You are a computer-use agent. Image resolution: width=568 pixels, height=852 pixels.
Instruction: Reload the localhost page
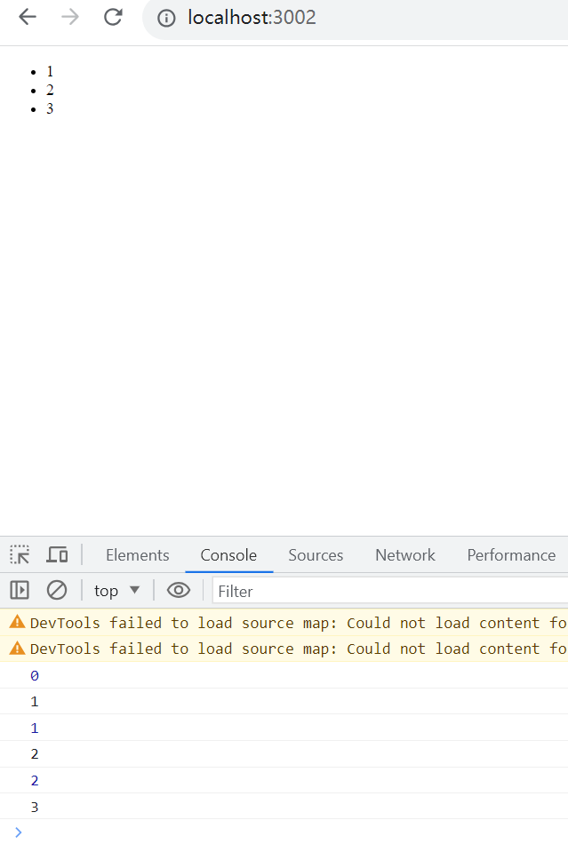[x=113, y=18]
